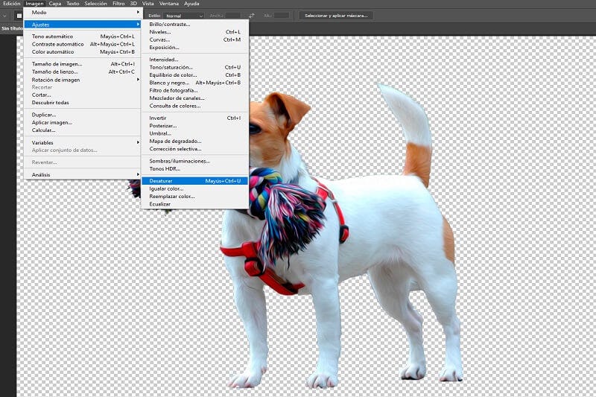Open Tamaño de imagen dialog
Screen dimensions: 596x397
pos(83,64)
